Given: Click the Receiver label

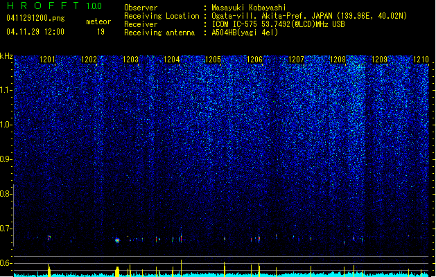Looking at the screenshot, I should (x=141, y=24).
